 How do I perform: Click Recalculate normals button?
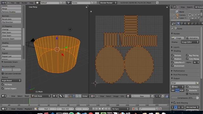(11, 19)
